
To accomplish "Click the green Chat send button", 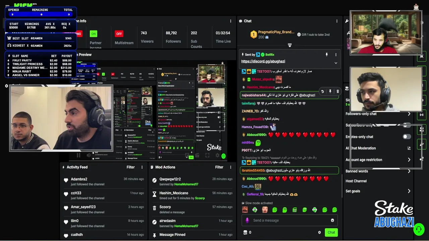I will tap(331, 232).
